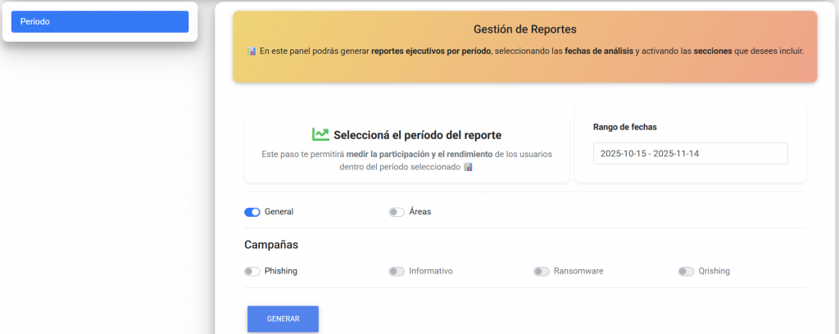Click the green trending chart icon

(x=320, y=134)
